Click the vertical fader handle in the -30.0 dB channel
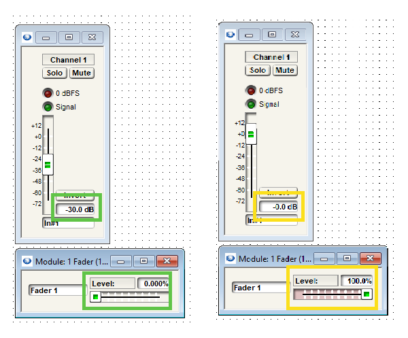Screen dimensions: 408x338 [x=48, y=165]
